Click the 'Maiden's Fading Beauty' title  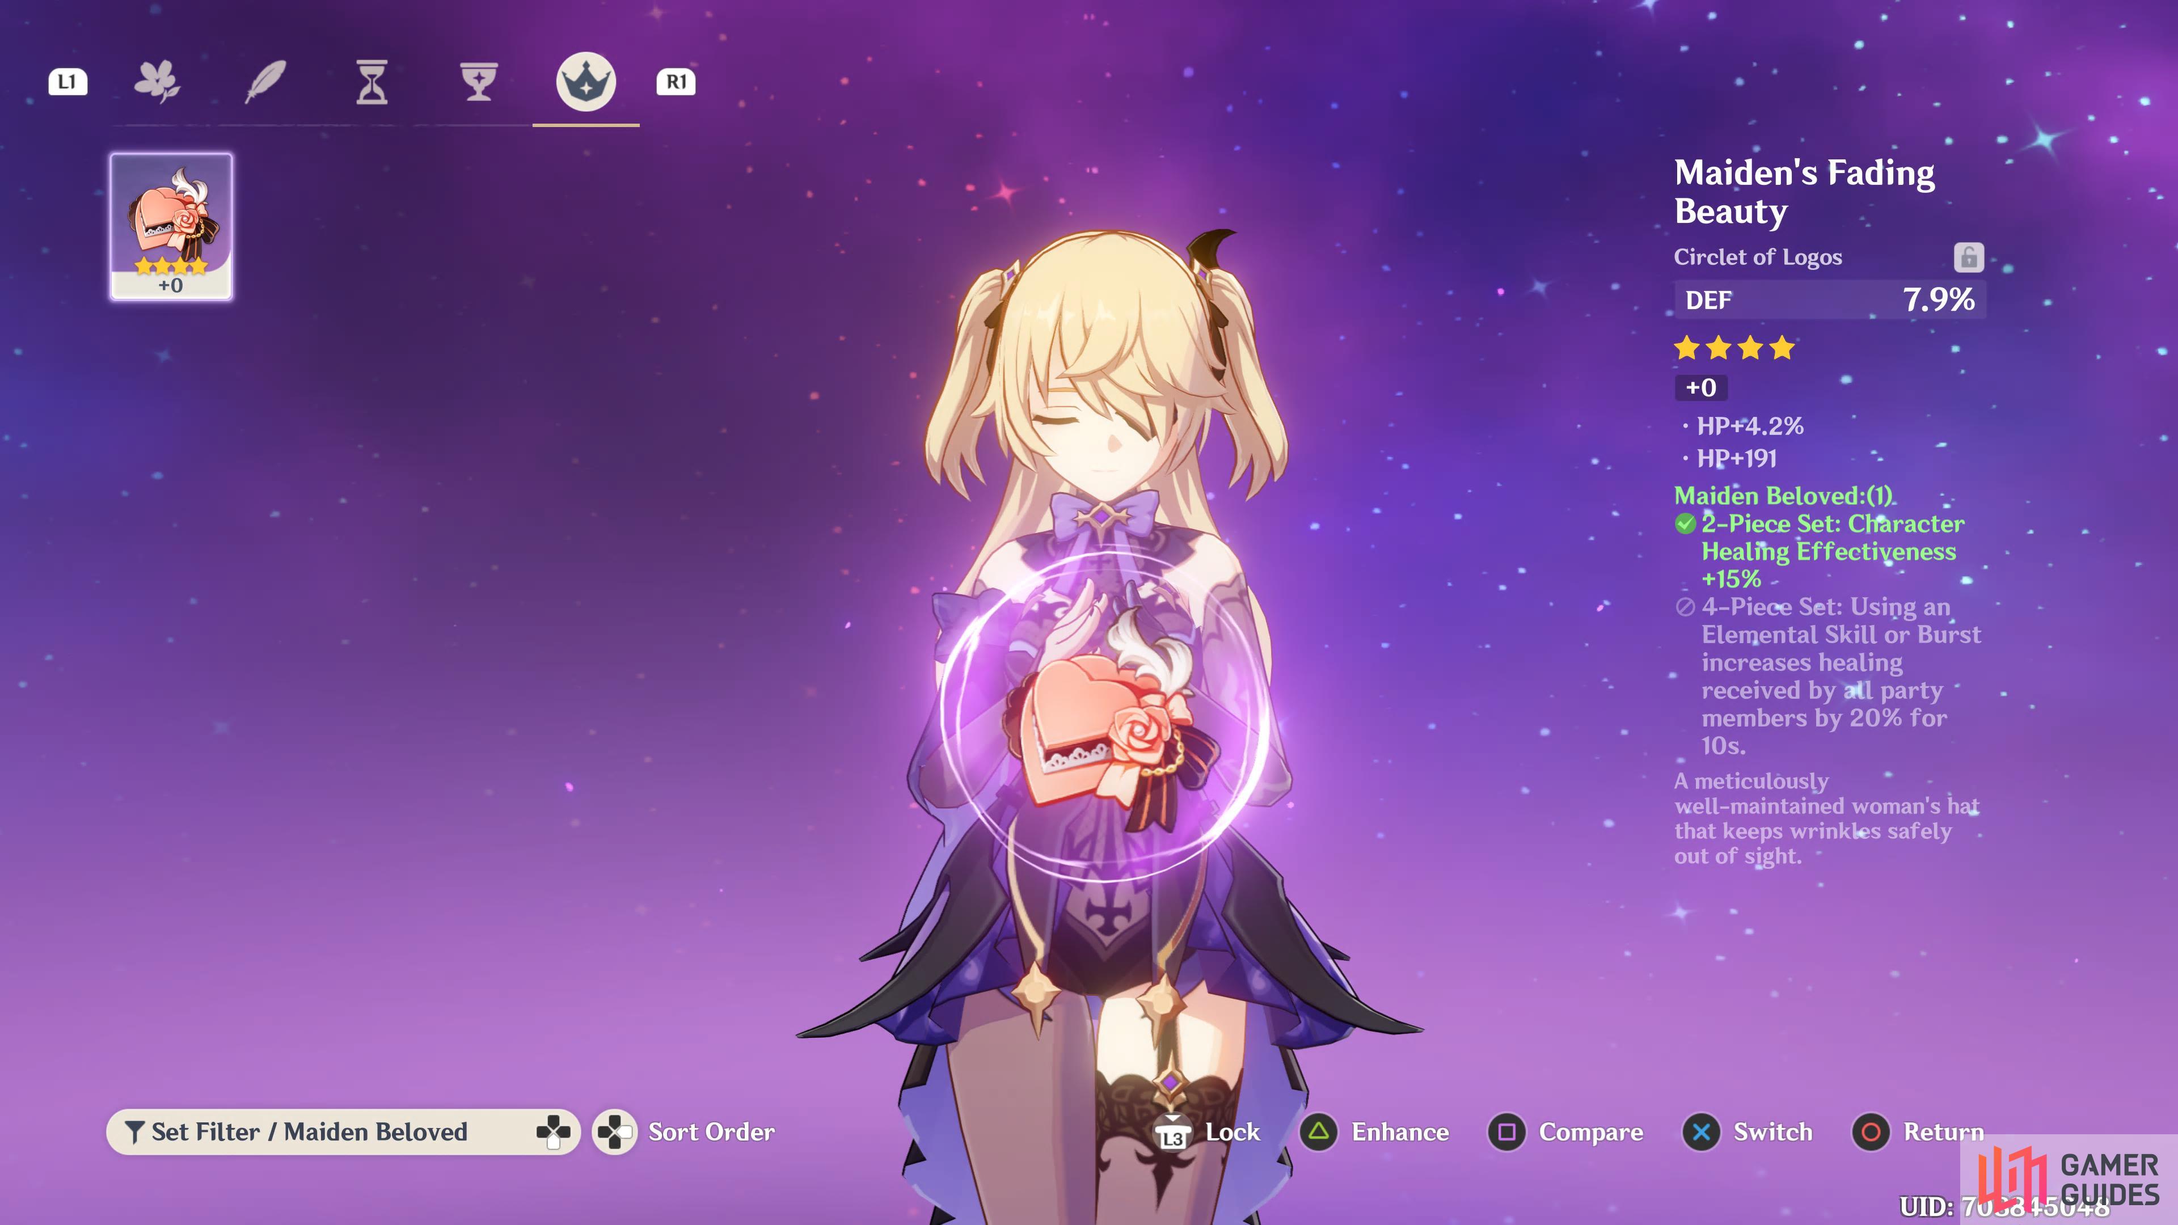click(x=1804, y=192)
